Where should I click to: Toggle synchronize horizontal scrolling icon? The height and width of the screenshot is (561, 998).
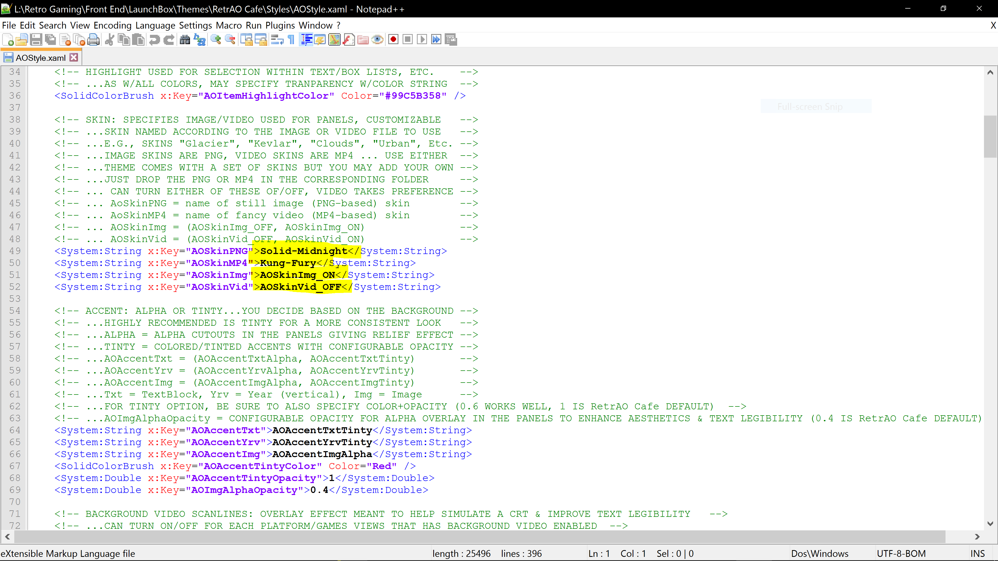[261, 39]
